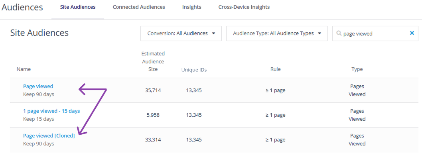Click the Estimated Audience Size column header
The width and height of the screenshot is (422, 159).
[153, 61]
